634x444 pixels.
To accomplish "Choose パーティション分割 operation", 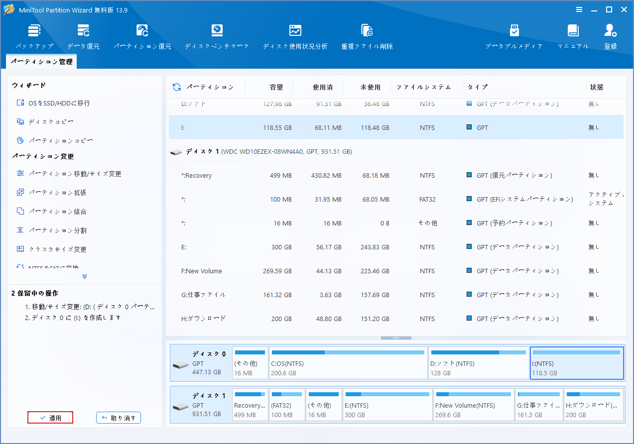I will (x=51, y=230).
